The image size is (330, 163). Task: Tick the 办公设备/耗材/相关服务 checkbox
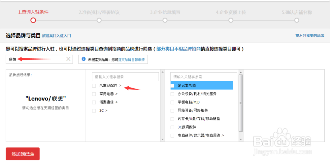[172, 94]
